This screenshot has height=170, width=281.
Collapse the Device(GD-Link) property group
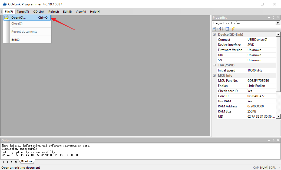(214, 35)
